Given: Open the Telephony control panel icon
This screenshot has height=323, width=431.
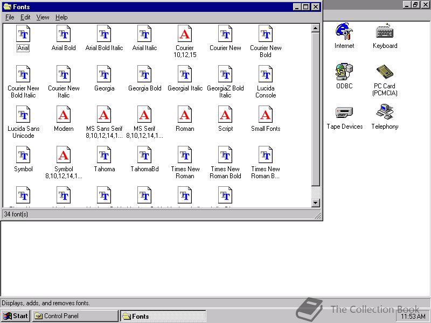Looking at the screenshot, I should [x=385, y=112].
